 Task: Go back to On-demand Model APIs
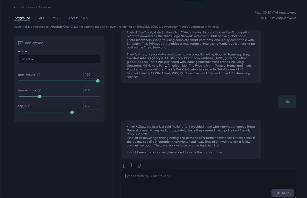[37, 7]
